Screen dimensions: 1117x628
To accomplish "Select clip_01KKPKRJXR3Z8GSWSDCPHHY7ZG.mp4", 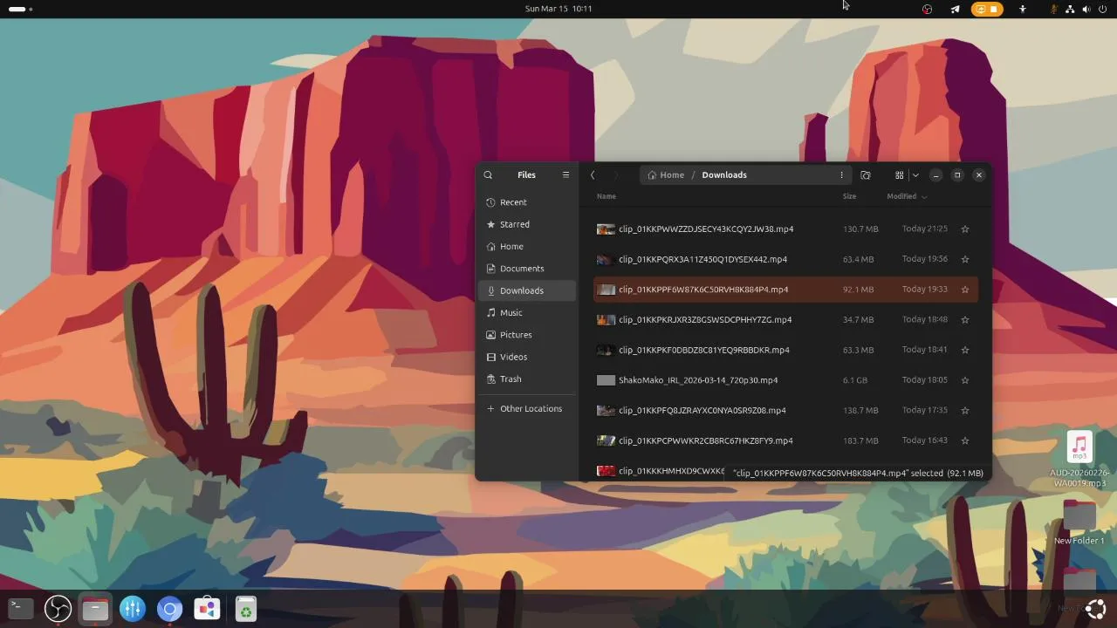I will (x=785, y=320).
